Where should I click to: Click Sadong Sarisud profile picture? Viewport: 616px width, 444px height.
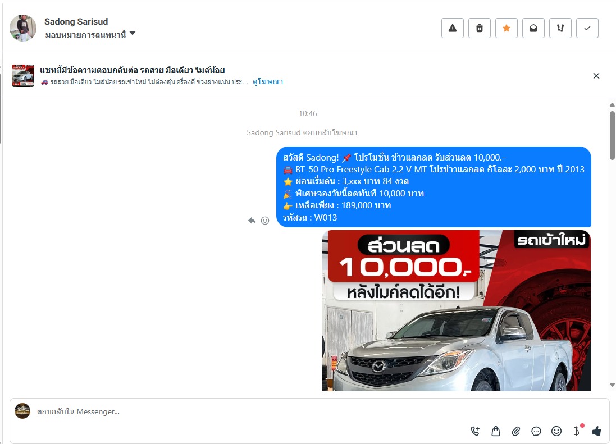click(x=23, y=28)
